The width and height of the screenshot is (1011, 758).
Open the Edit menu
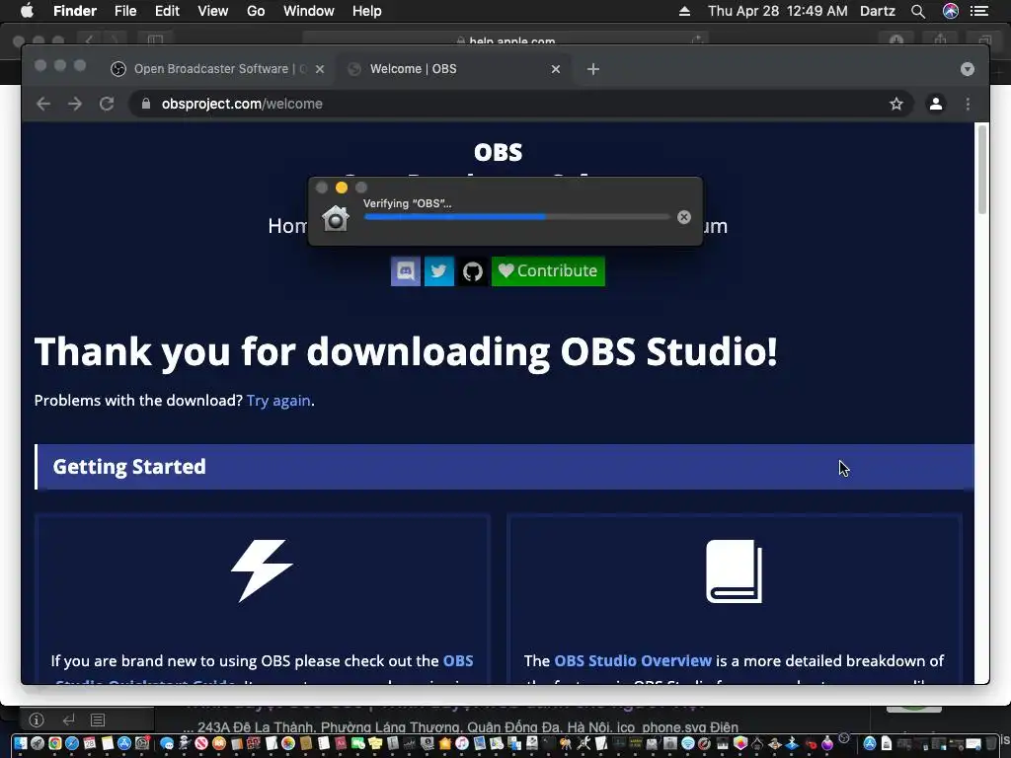click(x=167, y=11)
